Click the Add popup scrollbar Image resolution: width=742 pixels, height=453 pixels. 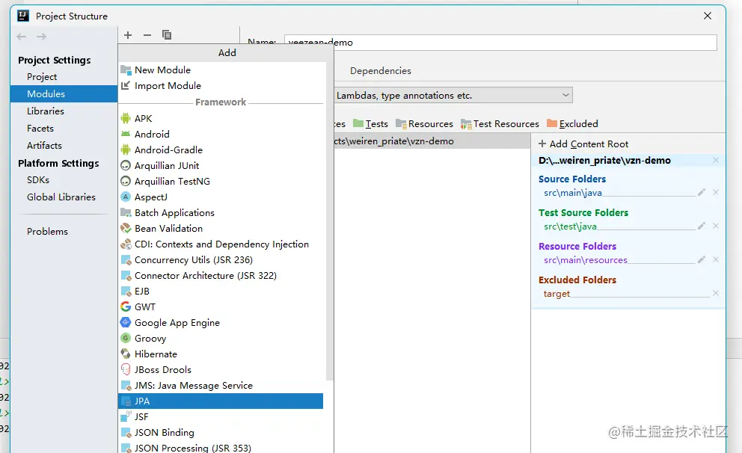330,221
